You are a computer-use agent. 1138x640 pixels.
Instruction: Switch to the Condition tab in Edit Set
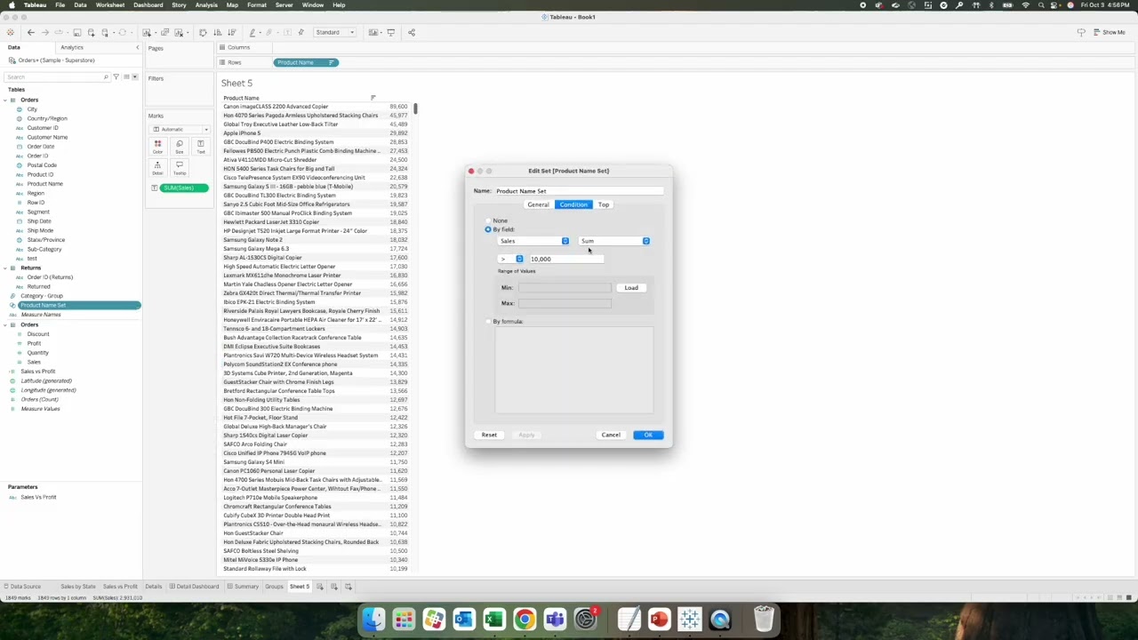[x=573, y=204]
